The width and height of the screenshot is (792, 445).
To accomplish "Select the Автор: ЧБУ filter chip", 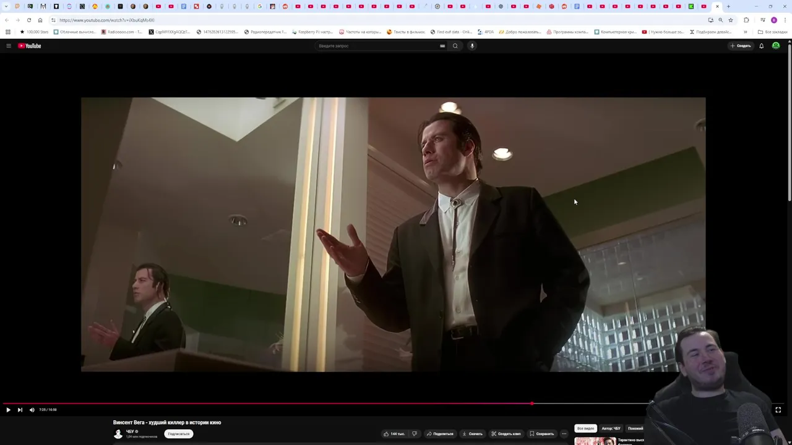I will pyautogui.click(x=611, y=428).
